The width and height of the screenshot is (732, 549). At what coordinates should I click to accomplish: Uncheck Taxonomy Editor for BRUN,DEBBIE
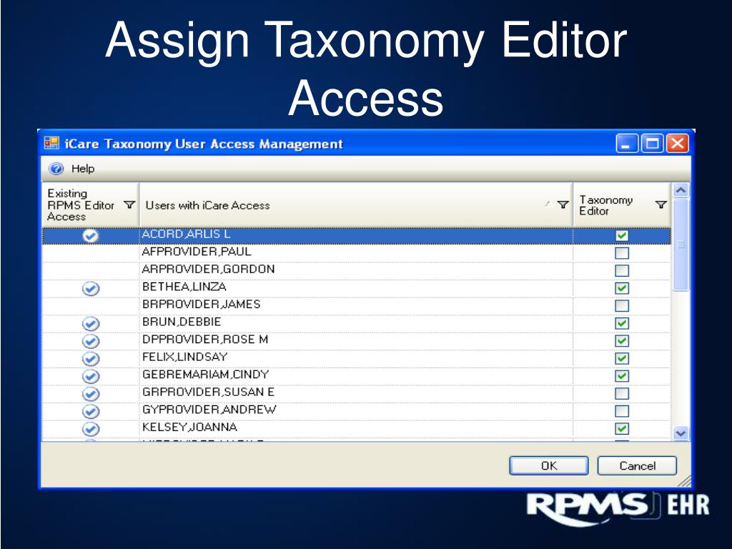(x=621, y=323)
